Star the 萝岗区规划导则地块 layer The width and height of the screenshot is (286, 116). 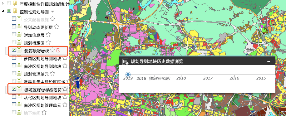[x=65, y=58]
